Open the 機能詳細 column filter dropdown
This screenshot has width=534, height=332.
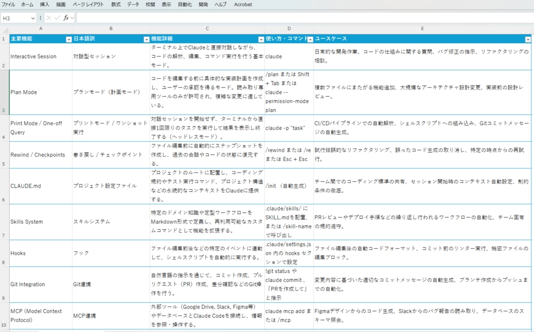(x=261, y=40)
